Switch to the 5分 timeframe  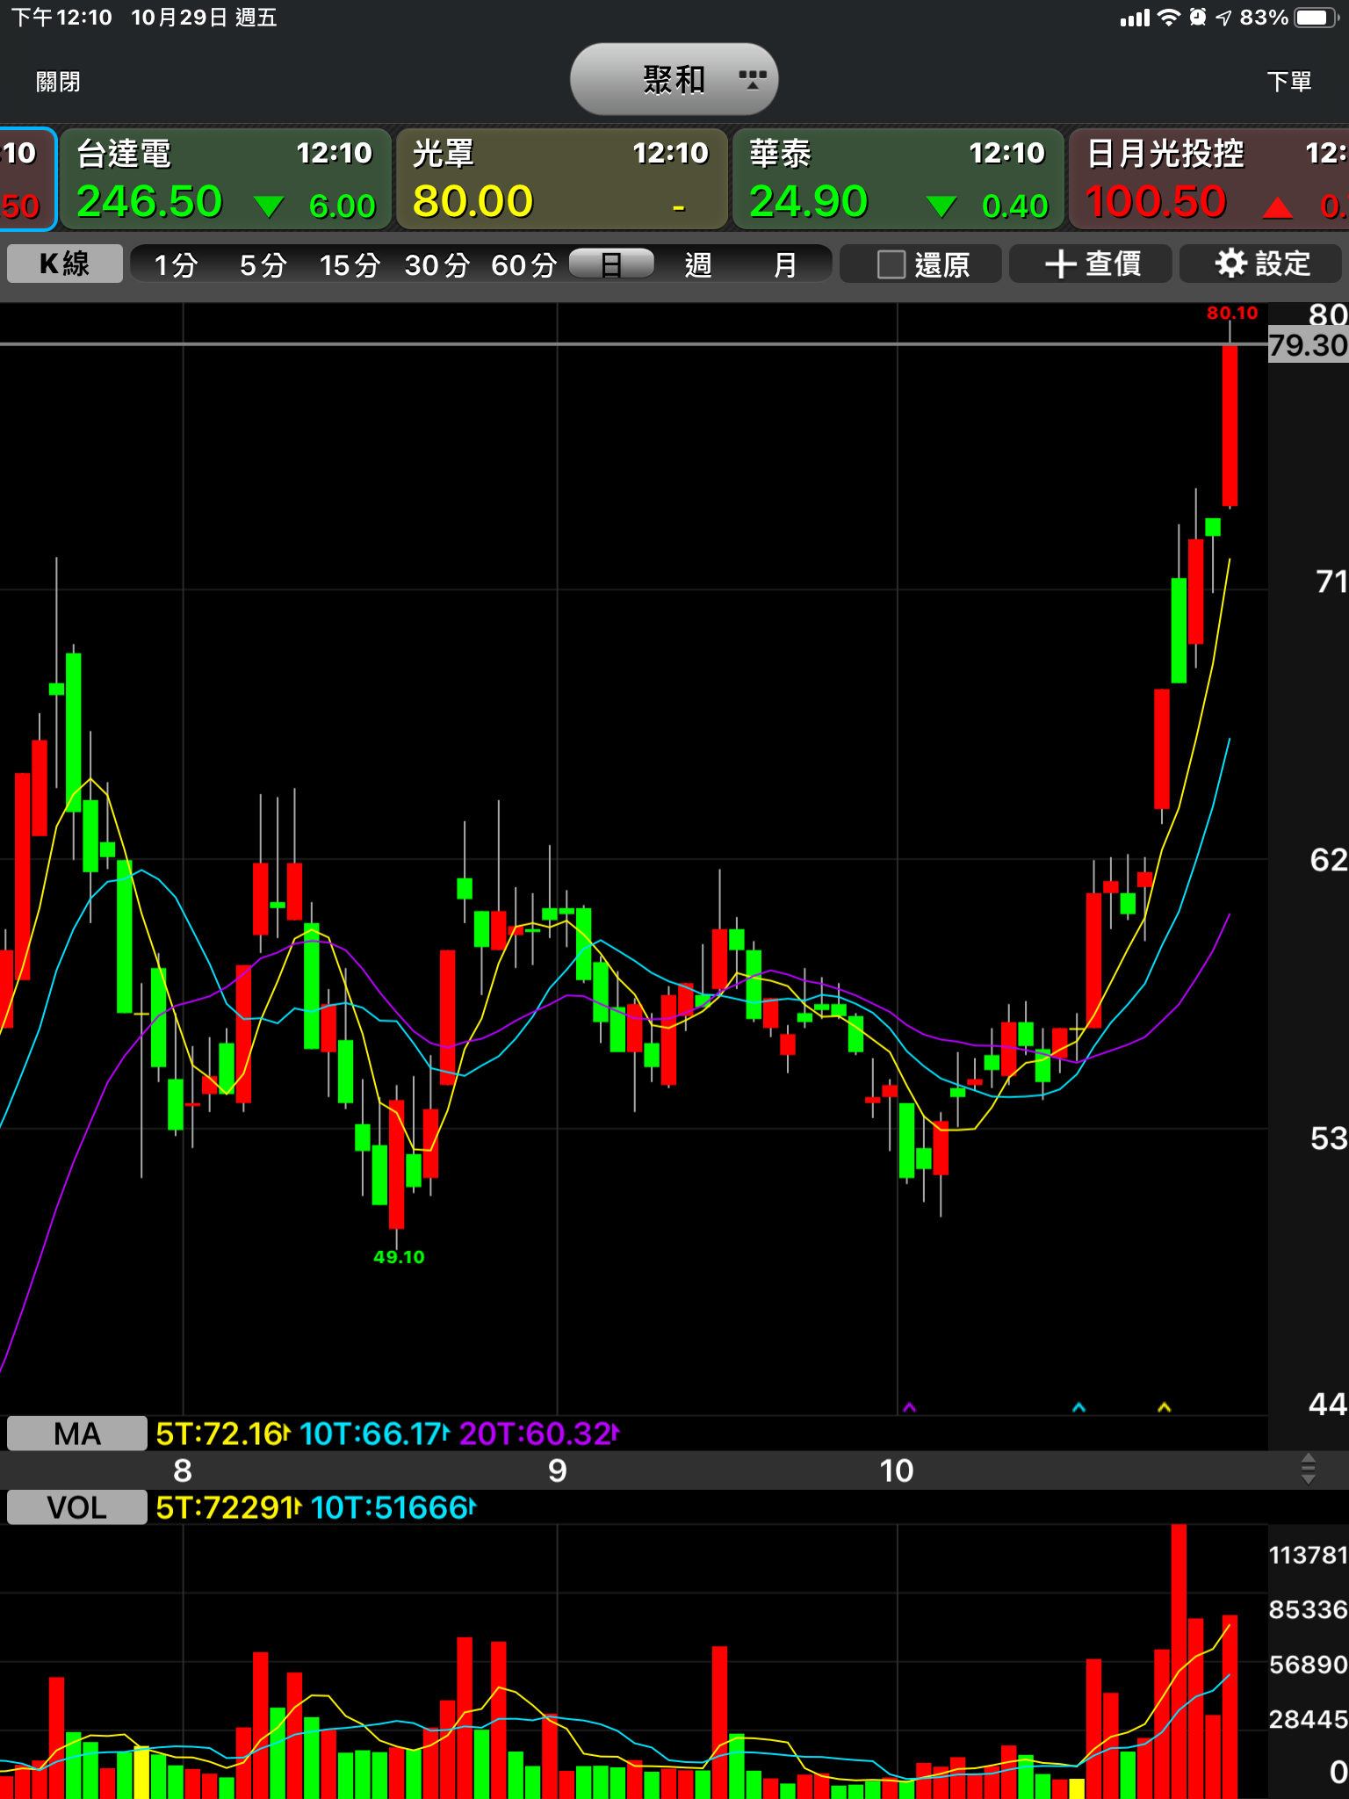point(263,264)
